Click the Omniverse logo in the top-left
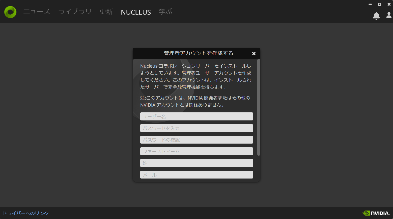This screenshot has height=219, width=393. (10, 12)
